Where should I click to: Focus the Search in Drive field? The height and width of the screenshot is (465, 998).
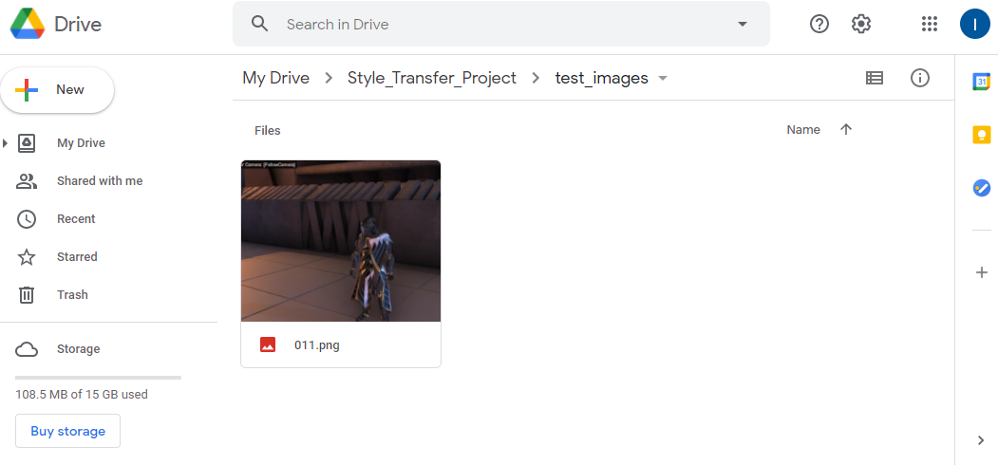click(501, 24)
